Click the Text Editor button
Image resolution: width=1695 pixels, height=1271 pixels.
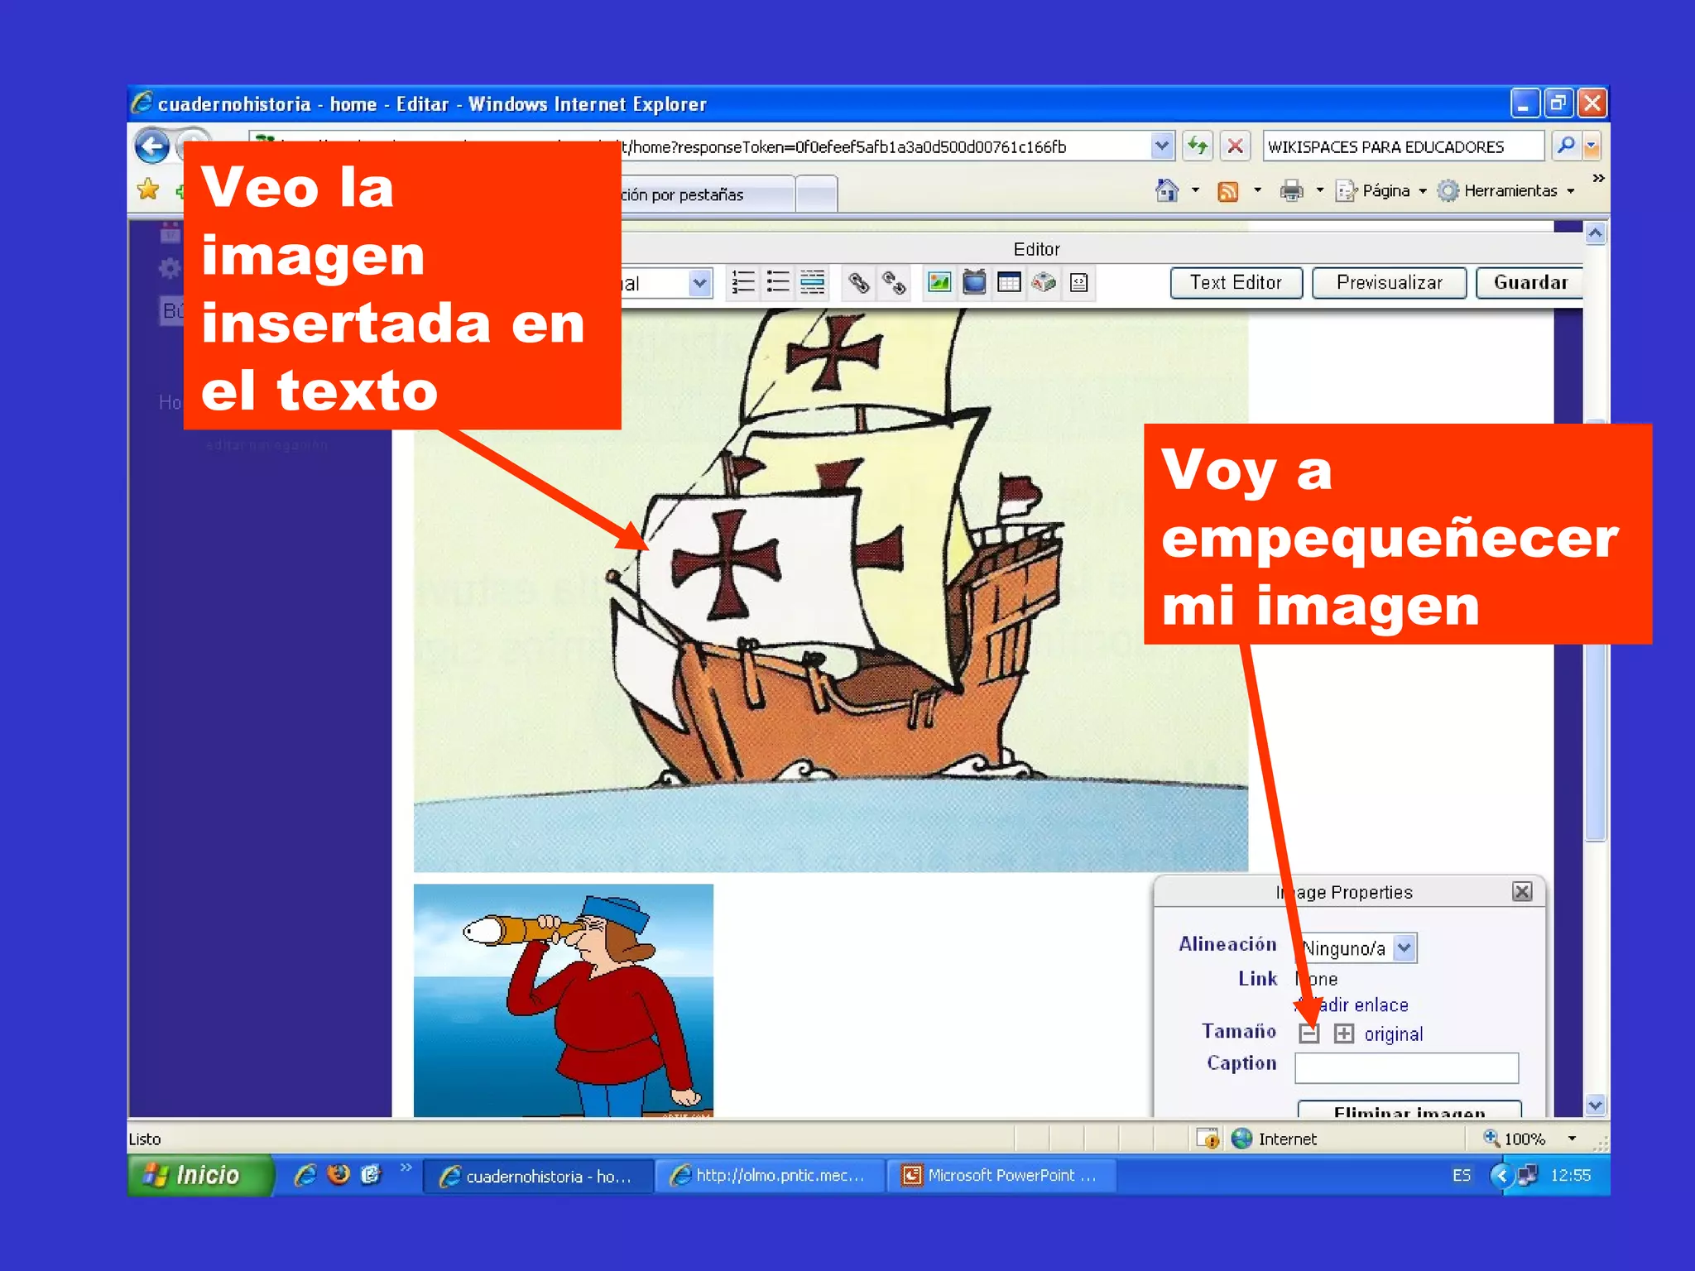tap(1236, 283)
